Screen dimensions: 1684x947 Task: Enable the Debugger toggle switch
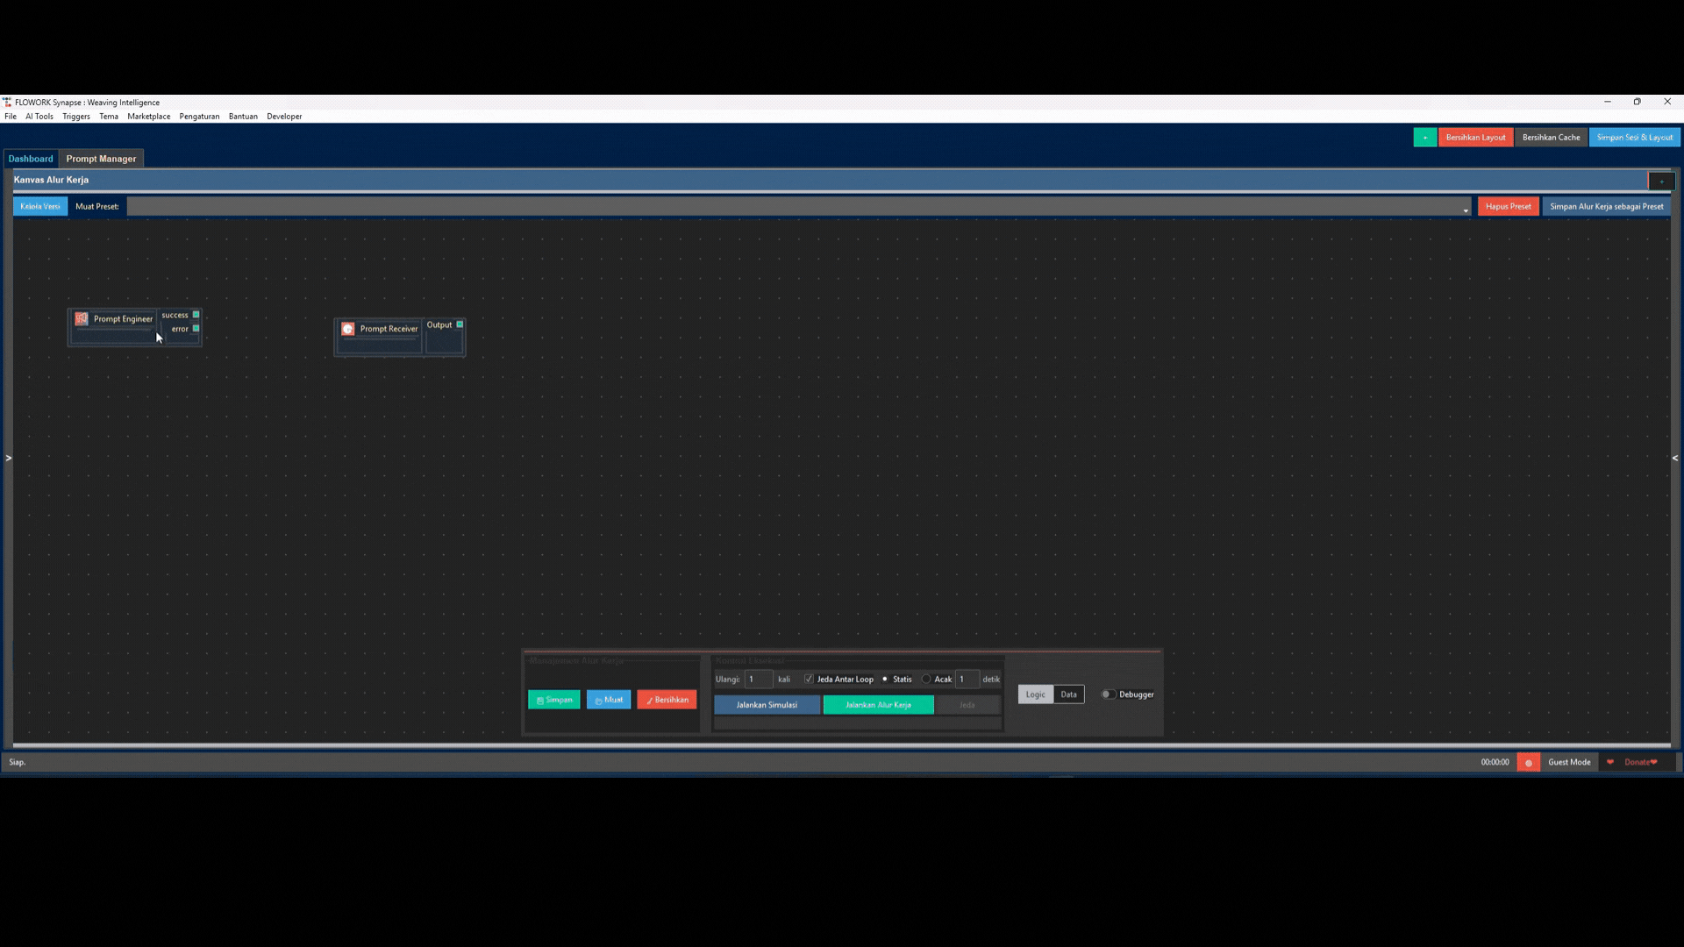pyautogui.click(x=1109, y=694)
